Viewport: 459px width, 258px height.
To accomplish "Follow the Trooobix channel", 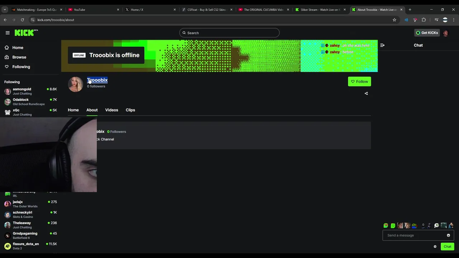I will pos(359,82).
